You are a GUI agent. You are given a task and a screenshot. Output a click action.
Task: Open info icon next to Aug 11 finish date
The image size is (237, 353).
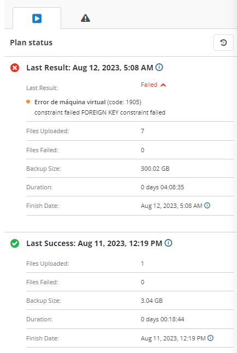pos(210,338)
